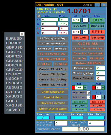Click the Trailingstop button

coord(83,73)
